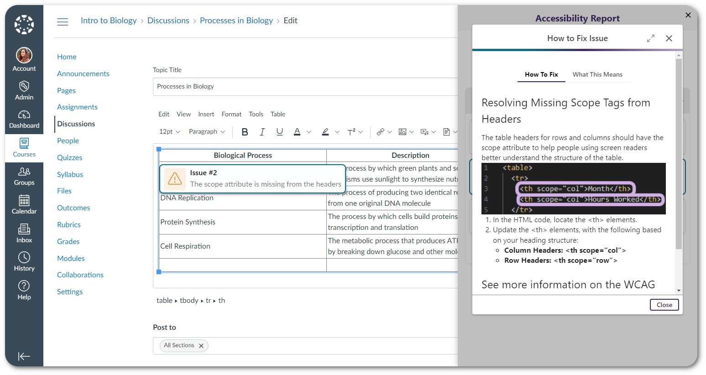This screenshot has width=706, height=375.
Task: Click the History clock icon
Action: (x=24, y=257)
